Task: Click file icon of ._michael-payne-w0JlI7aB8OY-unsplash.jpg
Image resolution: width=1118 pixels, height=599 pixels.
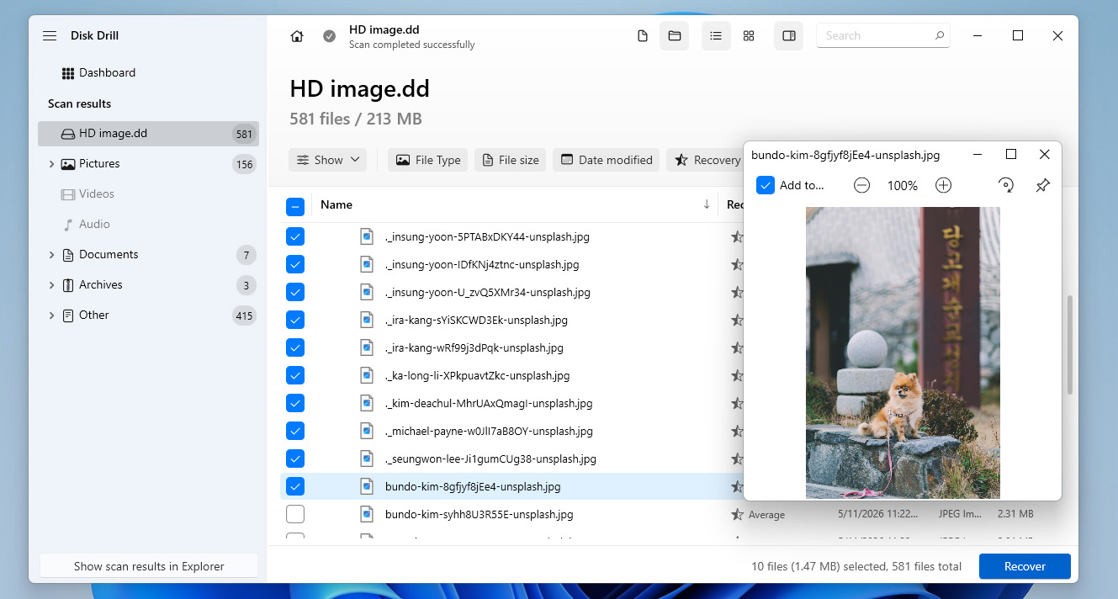Action: [367, 431]
